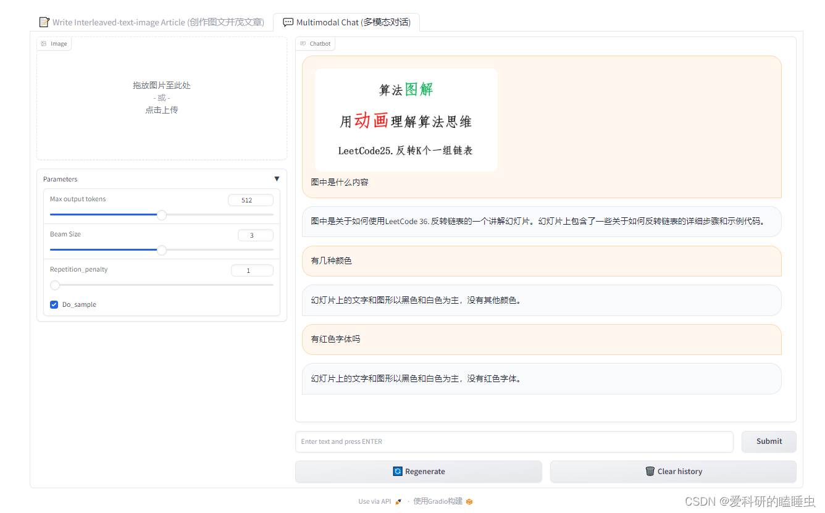Click the reply ending '没有红色字体'
Image resolution: width=825 pixels, height=513 pixels.
542,378
